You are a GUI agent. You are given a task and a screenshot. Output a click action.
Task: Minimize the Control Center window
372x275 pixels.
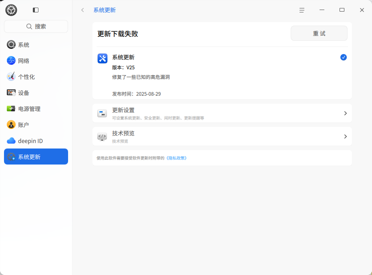(x=322, y=10)
